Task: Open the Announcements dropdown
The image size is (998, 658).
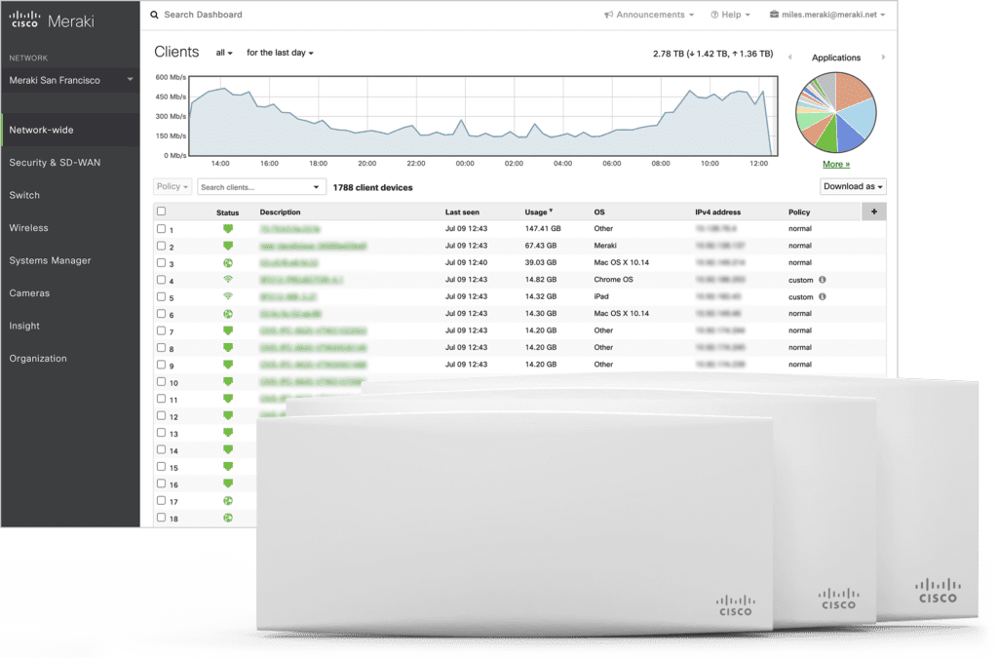Action: (649, 15)
